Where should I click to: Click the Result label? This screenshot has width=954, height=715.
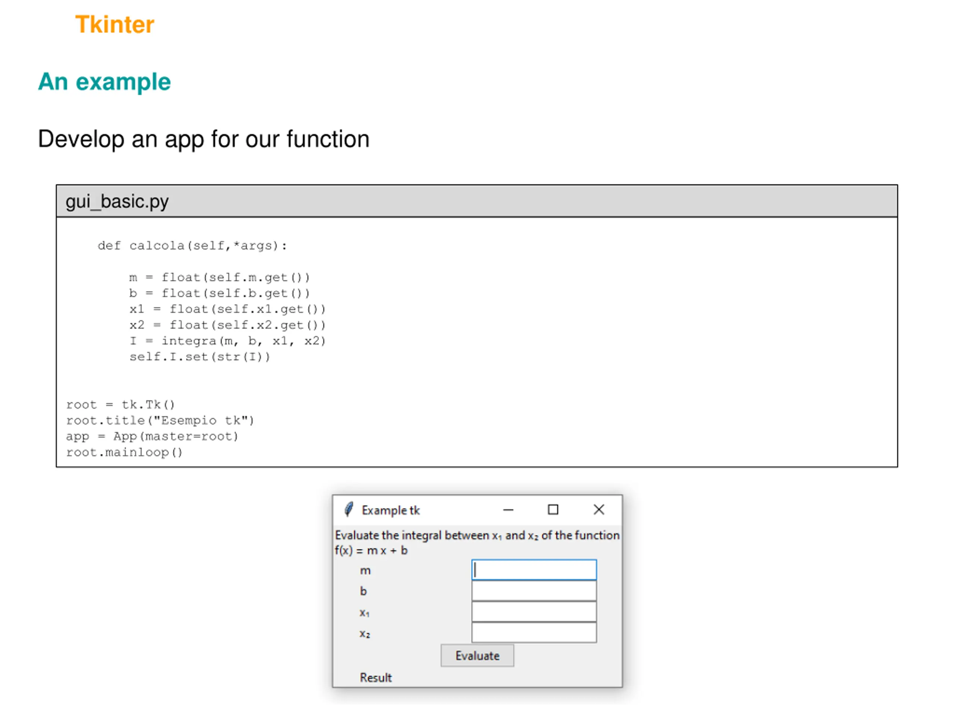click(x=376, y=677)
